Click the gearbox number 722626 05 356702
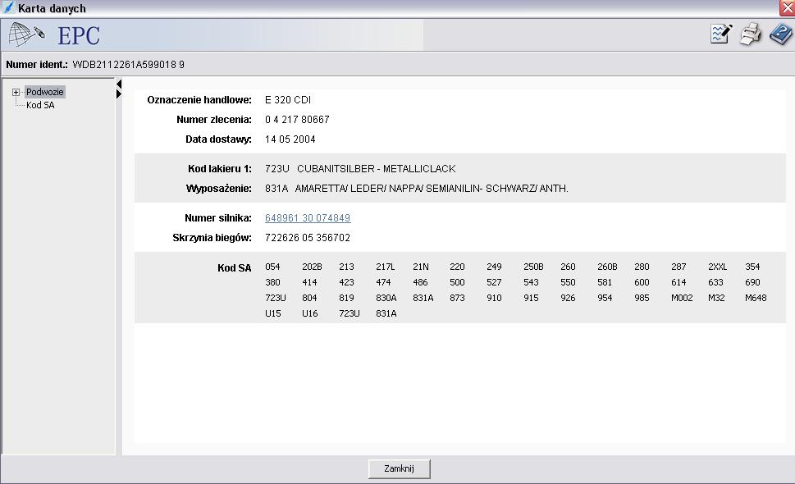The height and width of the screenshot is (484, 795). pos(308,238)
